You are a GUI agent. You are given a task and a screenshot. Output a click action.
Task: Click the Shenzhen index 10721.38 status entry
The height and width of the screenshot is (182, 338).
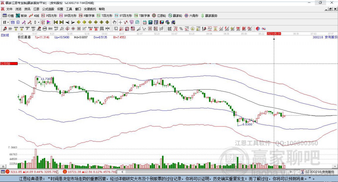click(x=90, y=172)
